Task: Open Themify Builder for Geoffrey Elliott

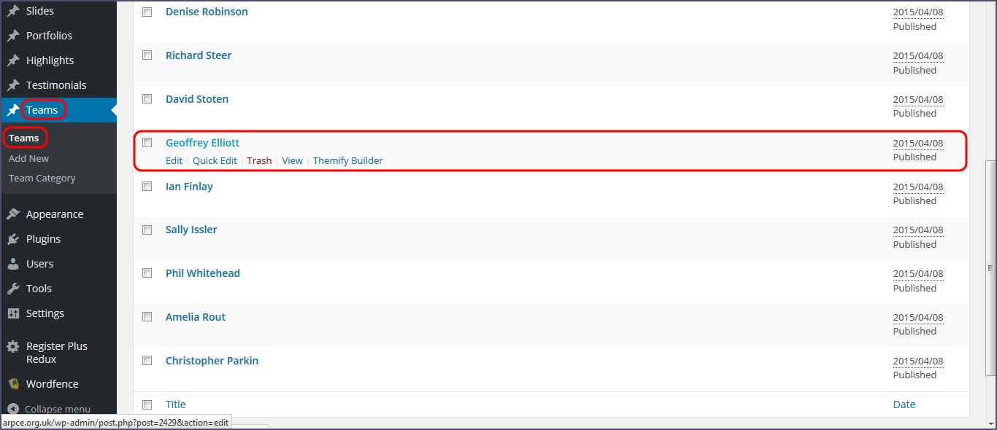Action: pos(347,160)
